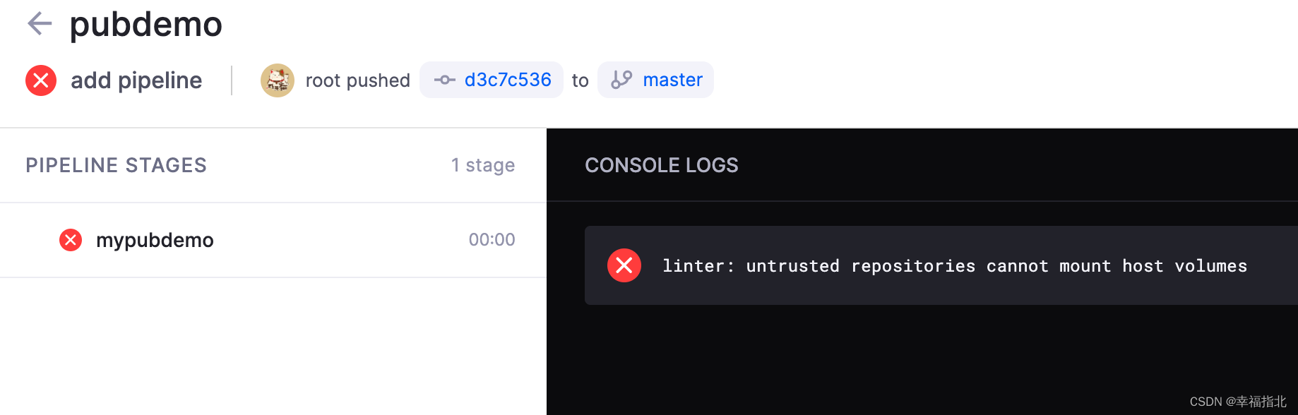Click the red failed icon next to mypubdemo
Screen dimensions: 1298x415
tap(71, 240)
